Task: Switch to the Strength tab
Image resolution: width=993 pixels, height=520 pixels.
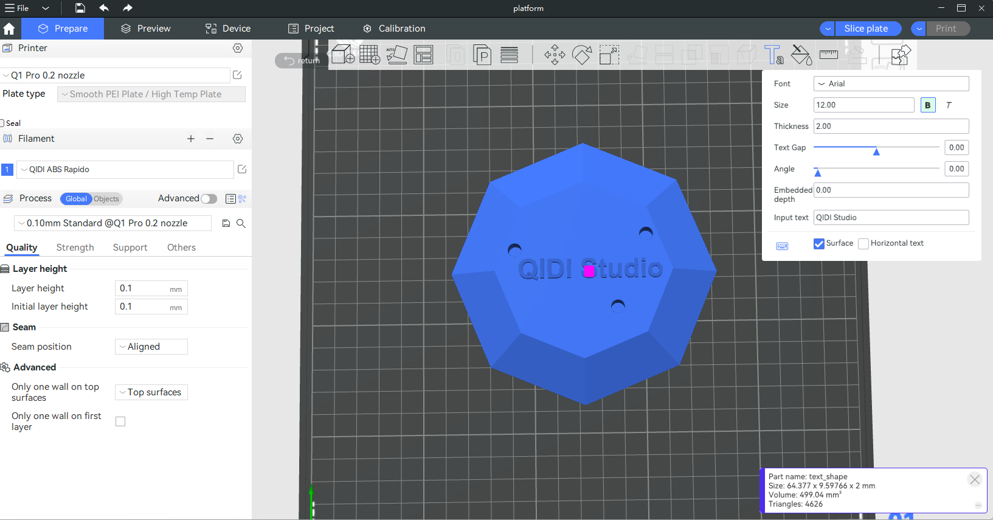Action: [x=75, y=248]
